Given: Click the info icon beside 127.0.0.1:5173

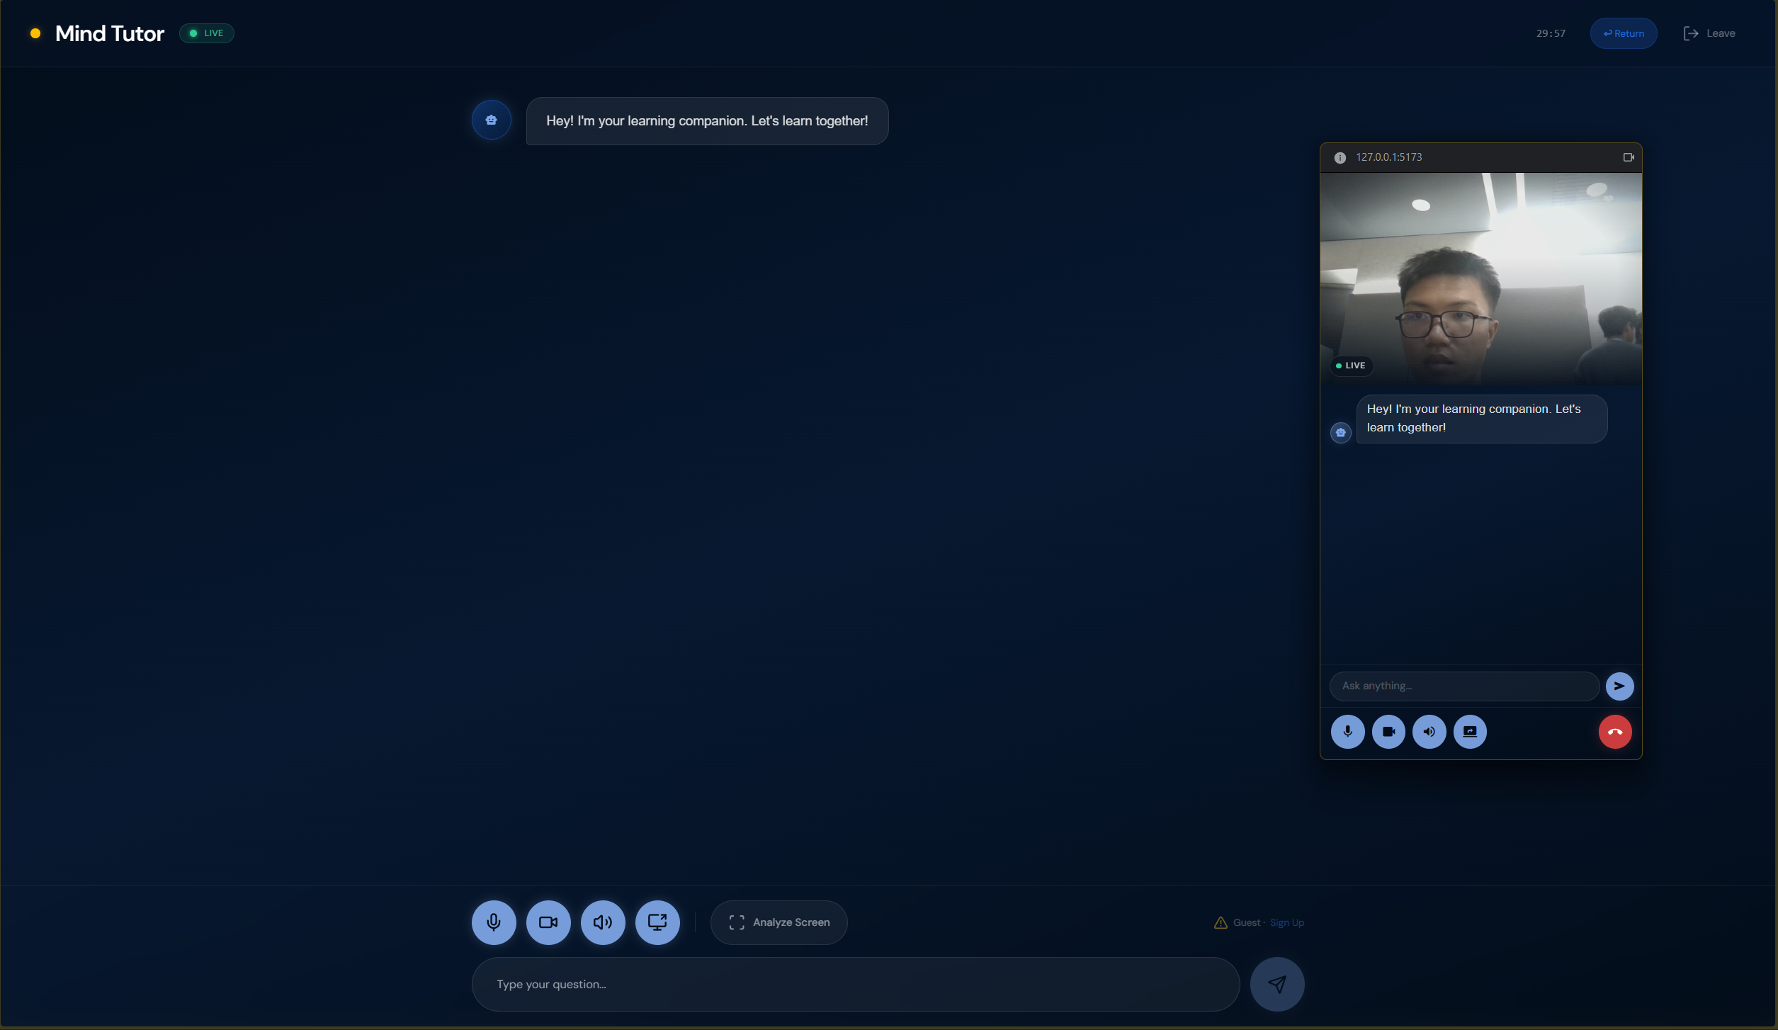Looking at the screenshot, I should click(1340, 158).
